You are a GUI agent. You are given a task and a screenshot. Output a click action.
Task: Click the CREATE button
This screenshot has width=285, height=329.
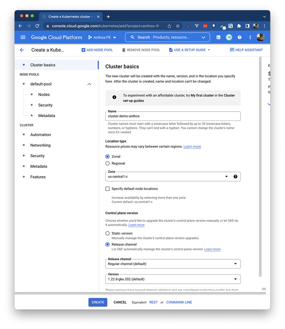(98, 302)
